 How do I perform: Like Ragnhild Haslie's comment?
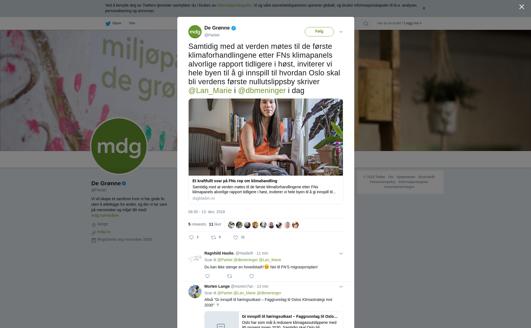coord(252,276)
